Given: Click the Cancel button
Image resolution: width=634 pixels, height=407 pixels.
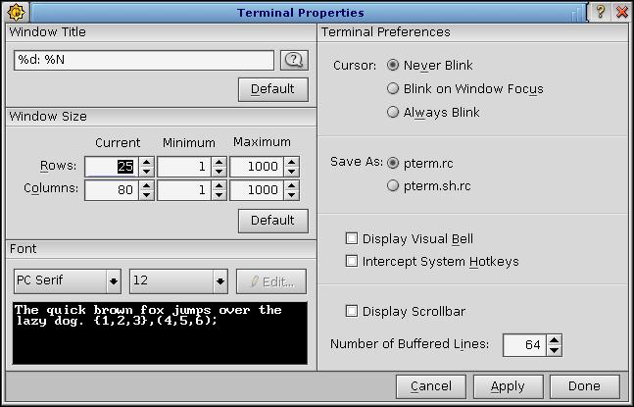Looking at the screenshot, I should click(x=431, y=386).
